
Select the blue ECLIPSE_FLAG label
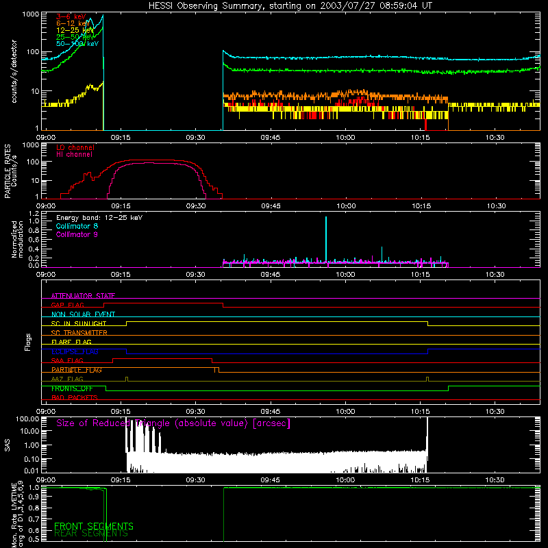coord(75,351)
